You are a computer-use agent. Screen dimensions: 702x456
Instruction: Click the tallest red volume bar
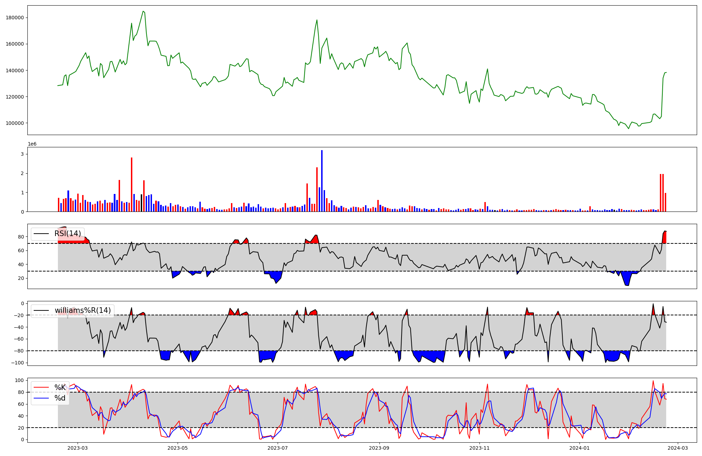[132, 184]
